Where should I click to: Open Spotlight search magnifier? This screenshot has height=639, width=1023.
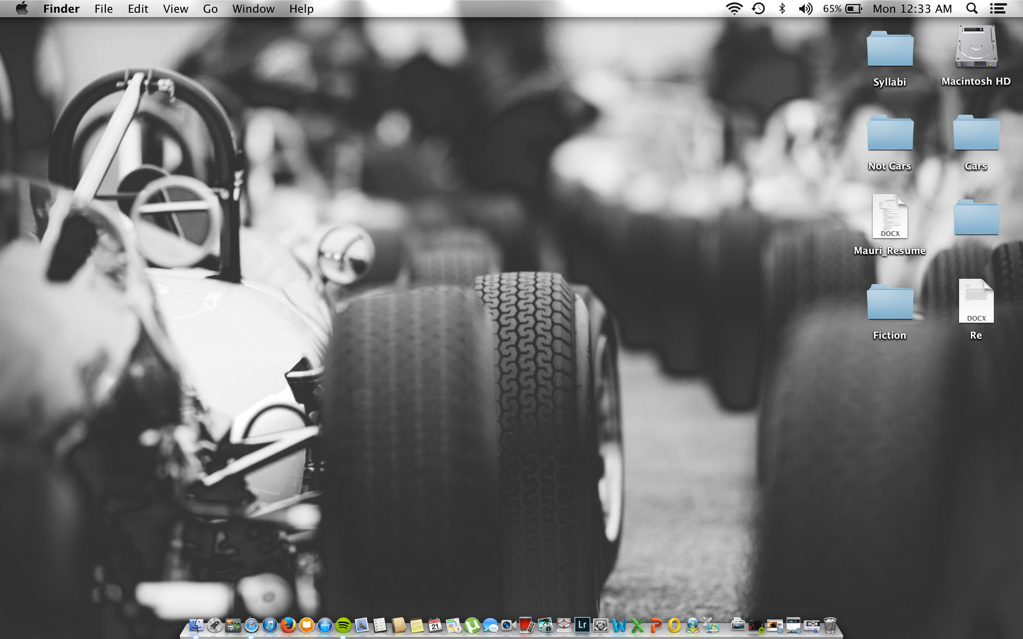tap(972, 8)
